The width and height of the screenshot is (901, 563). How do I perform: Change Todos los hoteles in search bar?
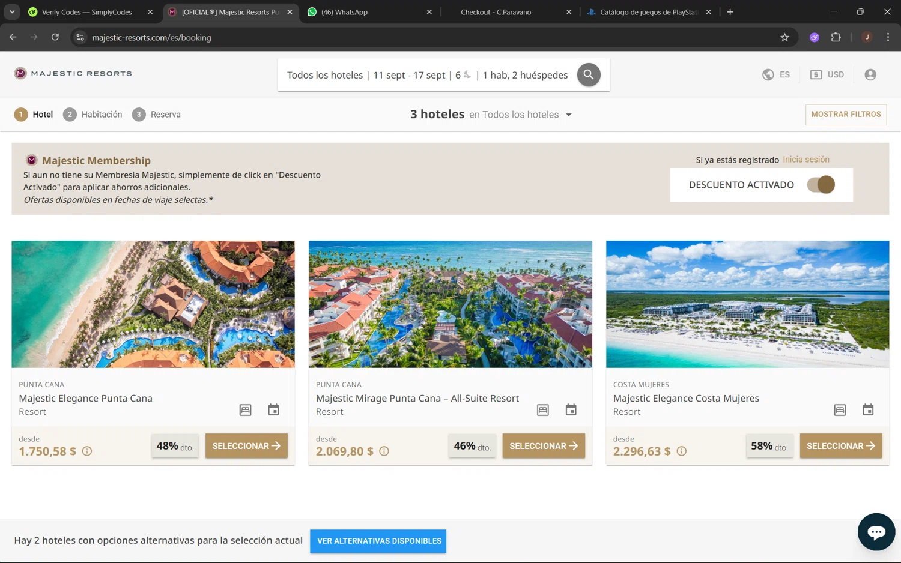(x=325, y=75)
